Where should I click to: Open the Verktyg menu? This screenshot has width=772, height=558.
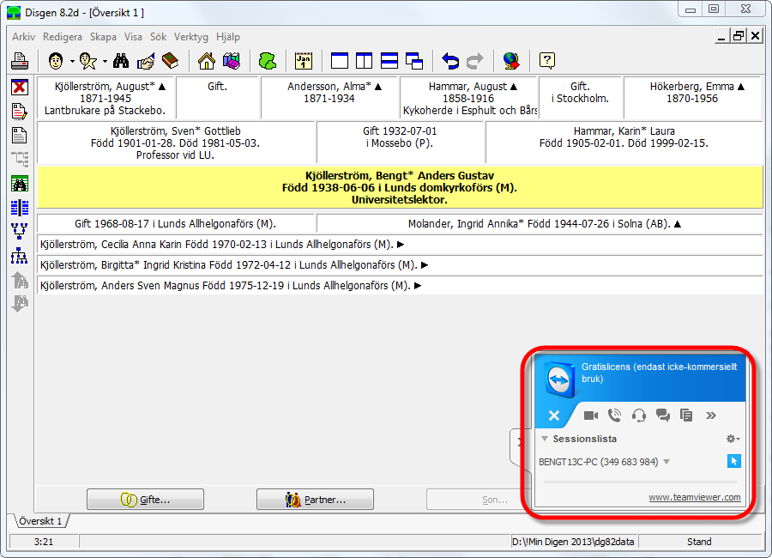[x=190, y=37]
